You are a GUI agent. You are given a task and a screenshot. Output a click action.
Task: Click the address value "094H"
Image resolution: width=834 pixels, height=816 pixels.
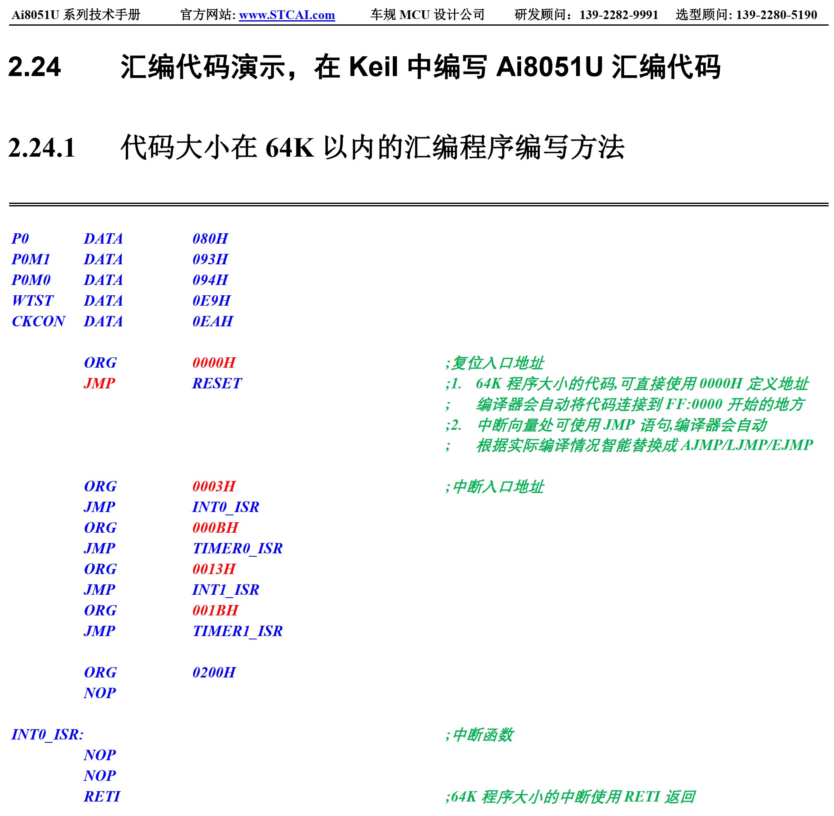(210, 280)
